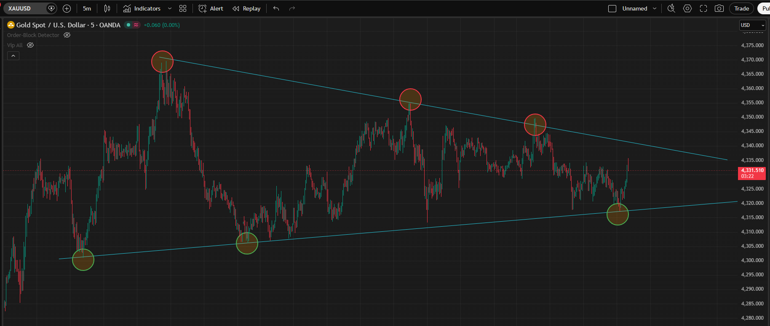
Task: Open chart settings hexagon icon
Action: (687, 8)
